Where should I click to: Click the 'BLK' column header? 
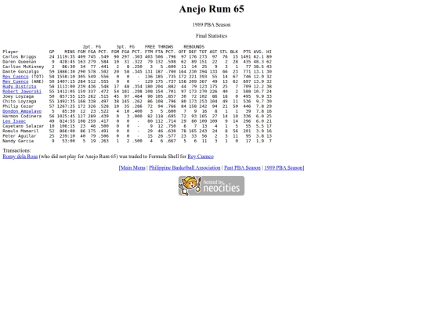(x=234, y=52)
